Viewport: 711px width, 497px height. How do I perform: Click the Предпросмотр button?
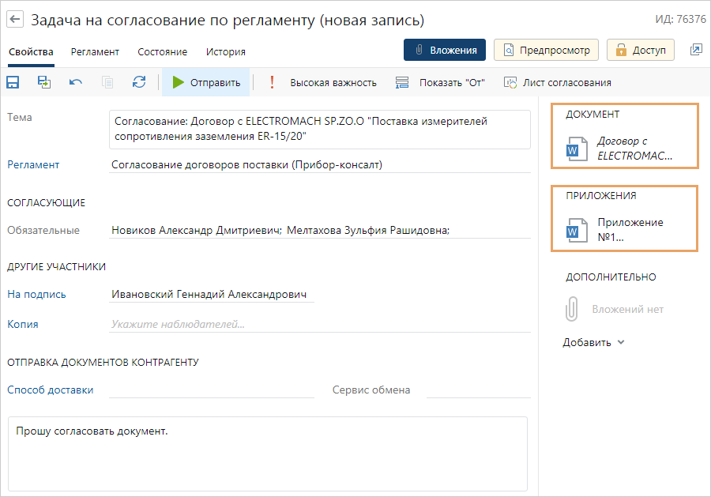[x=547, y=50]
